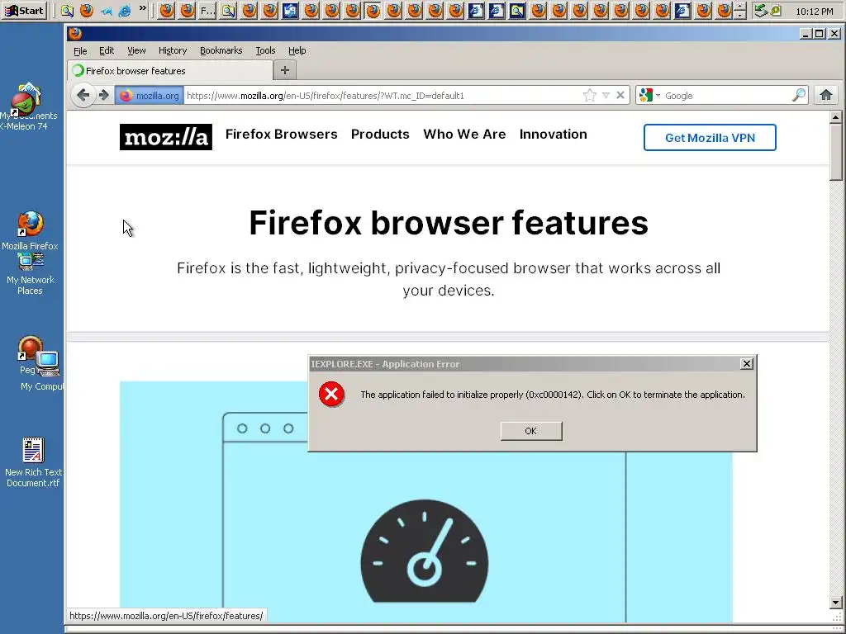Go back using the browser Back arrow
The image size is (846, 634).
pos(83,96)
